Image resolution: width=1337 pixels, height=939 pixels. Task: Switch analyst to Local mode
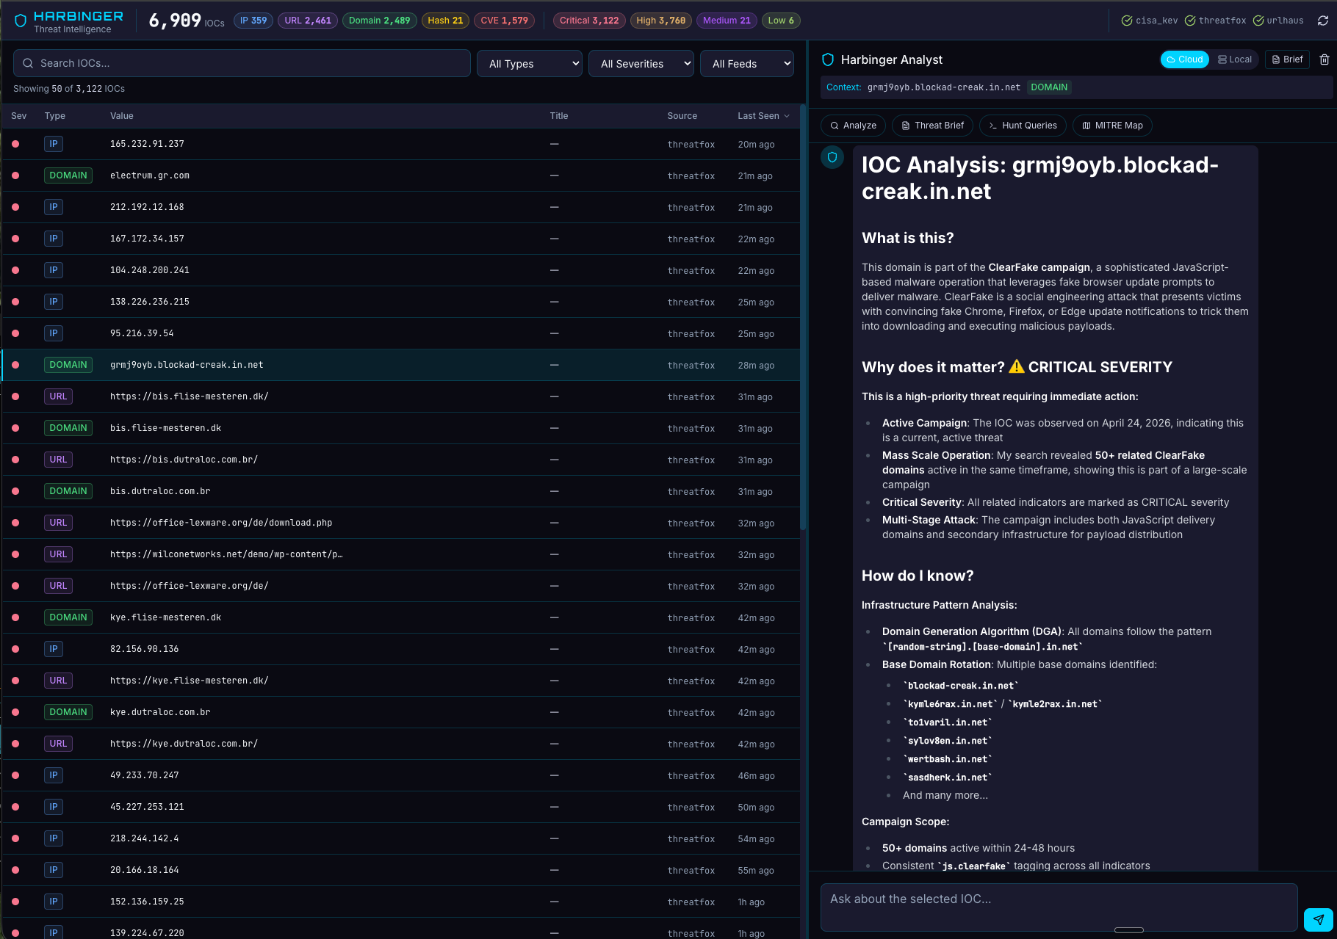tap(1235, 59)
